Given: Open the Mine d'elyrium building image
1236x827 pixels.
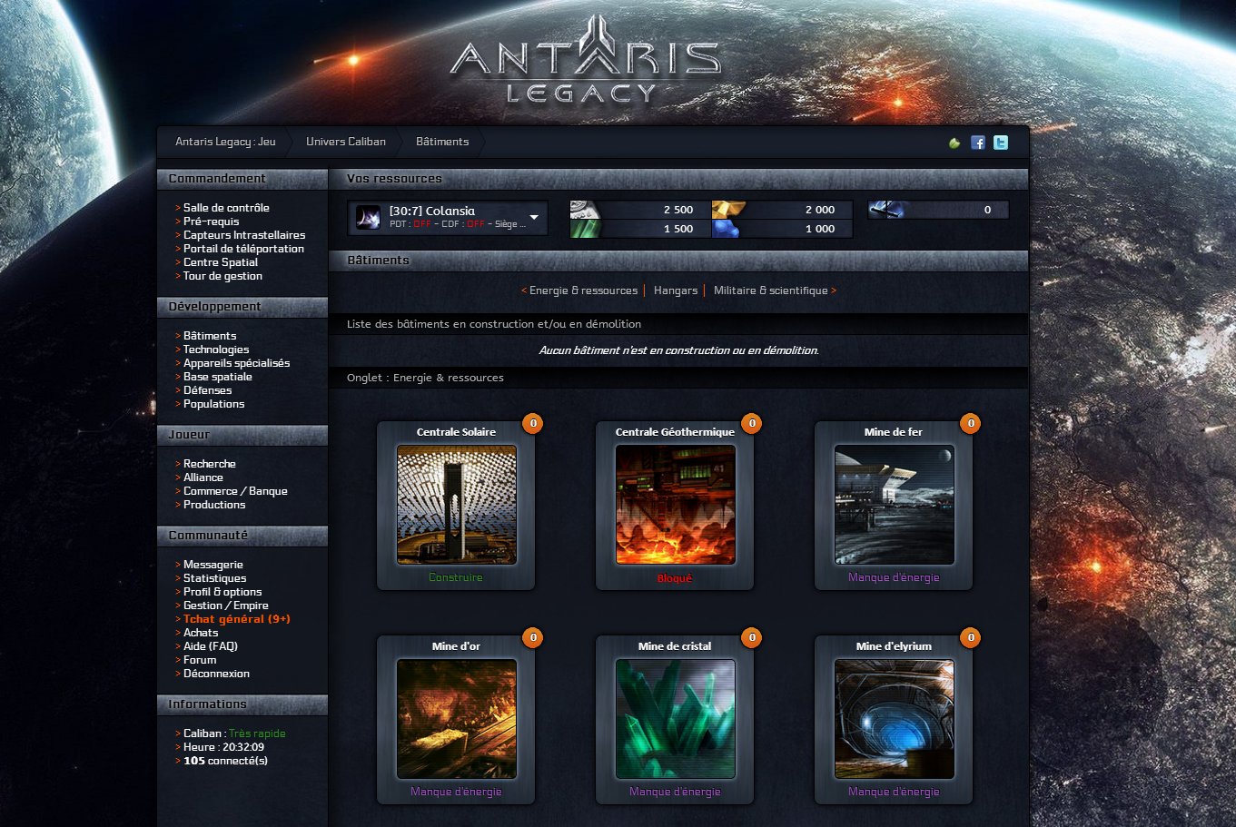Looking at the screenshot, I should 894,719.
